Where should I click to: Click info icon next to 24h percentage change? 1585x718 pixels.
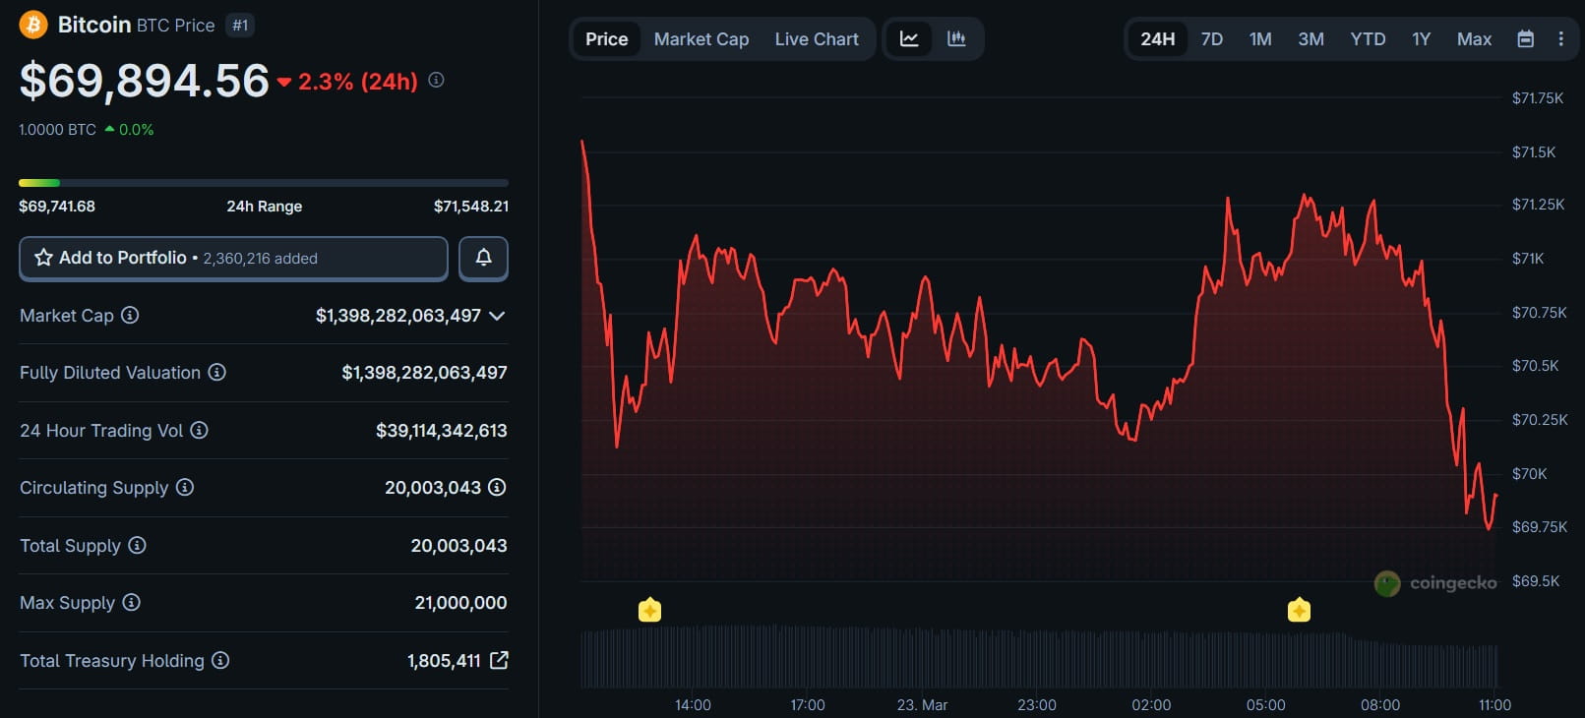click(436, 80)
